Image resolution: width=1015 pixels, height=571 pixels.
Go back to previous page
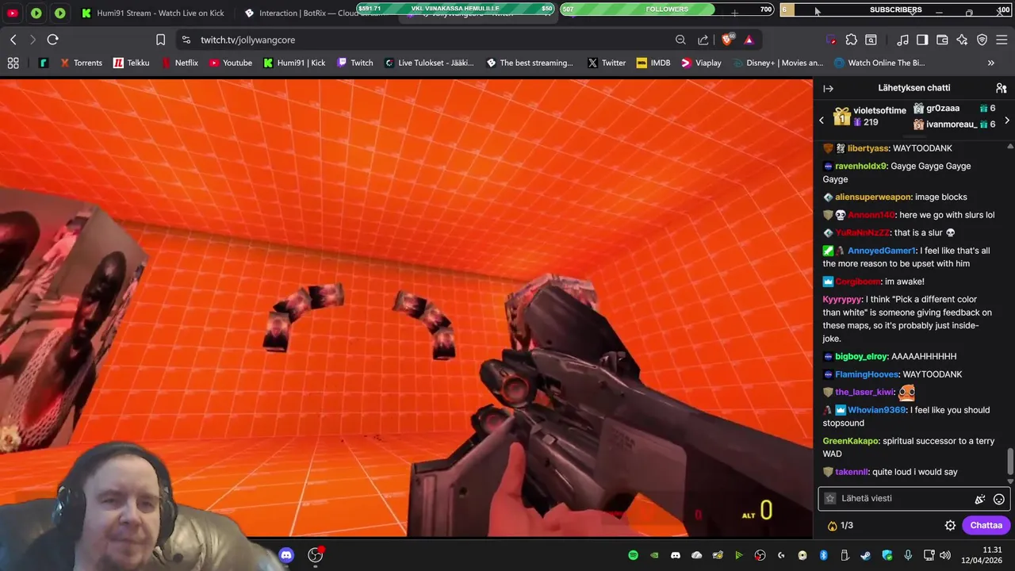click(13, 40)
